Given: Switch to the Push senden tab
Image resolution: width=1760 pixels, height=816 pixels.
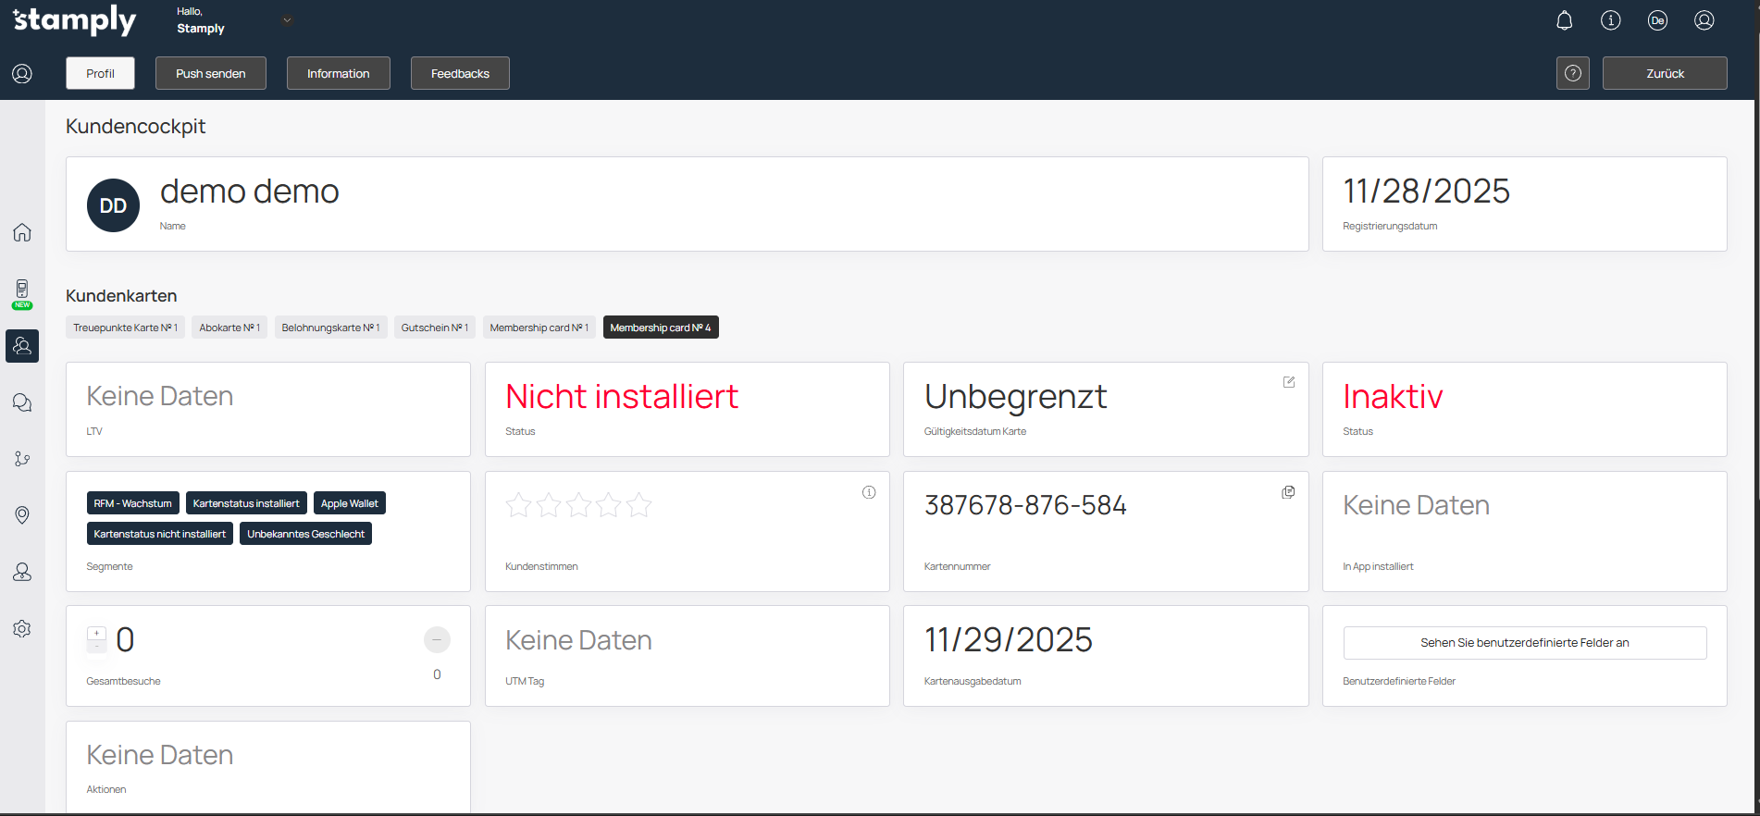Looking at the screenshot, I should pyautogui.click(x=211, y=73).
